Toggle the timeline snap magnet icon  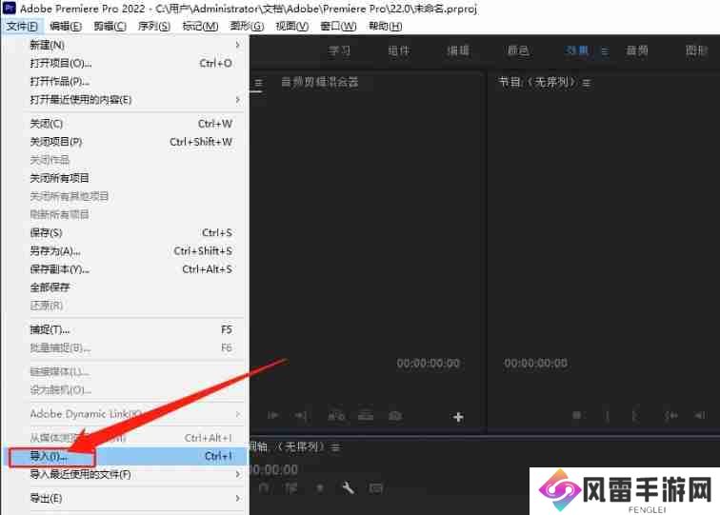264,488
